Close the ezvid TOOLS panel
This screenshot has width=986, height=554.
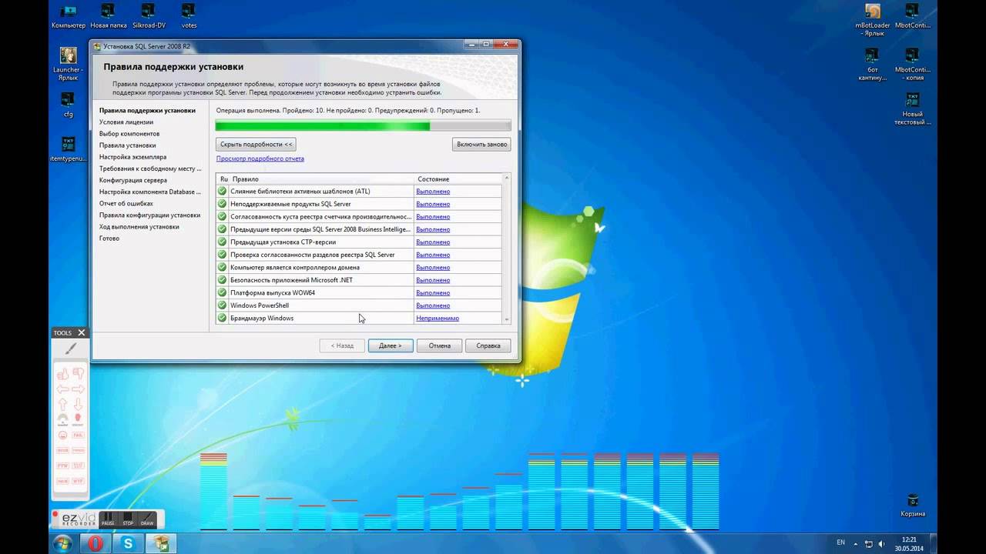point(82,332)
